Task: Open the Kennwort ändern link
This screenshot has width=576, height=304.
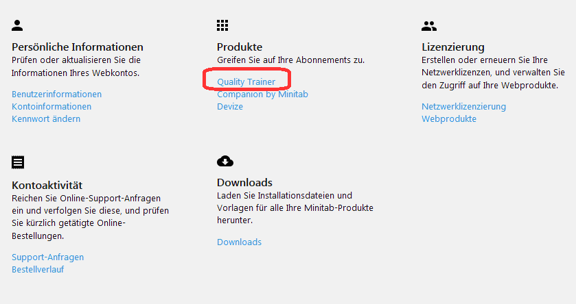Action: coord(46,118)
